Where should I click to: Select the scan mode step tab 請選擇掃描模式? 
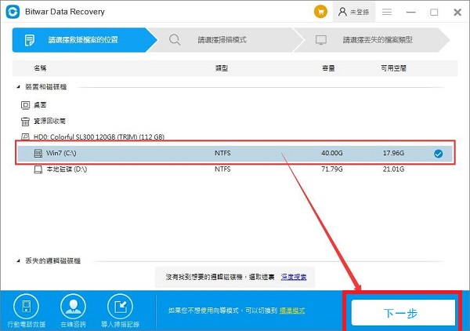[x=228, y=40]
